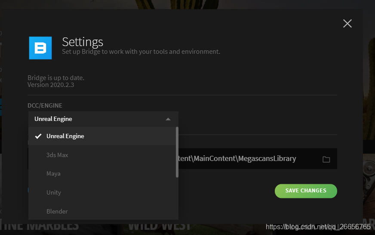375x235 pixels.
Task: Click the Settings heading
Action: pos(83,42)
